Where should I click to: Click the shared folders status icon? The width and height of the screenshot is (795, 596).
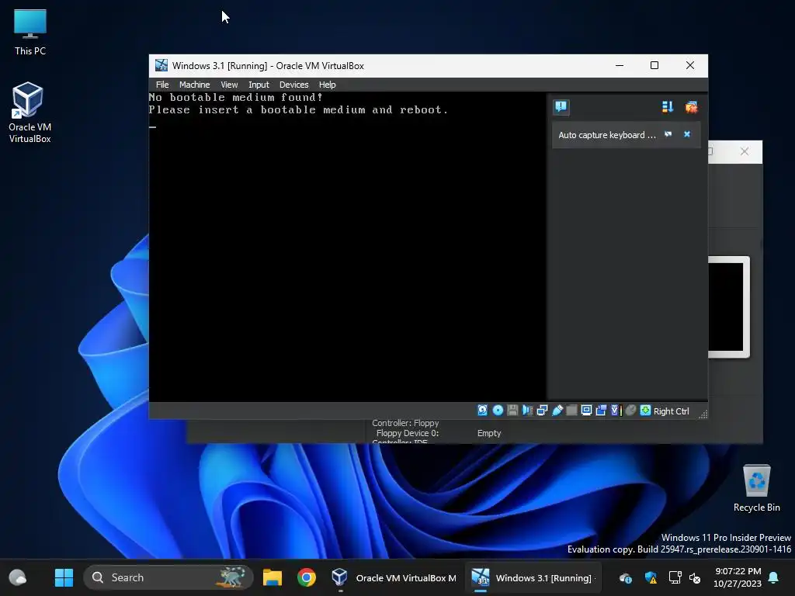tap(571, 411)
